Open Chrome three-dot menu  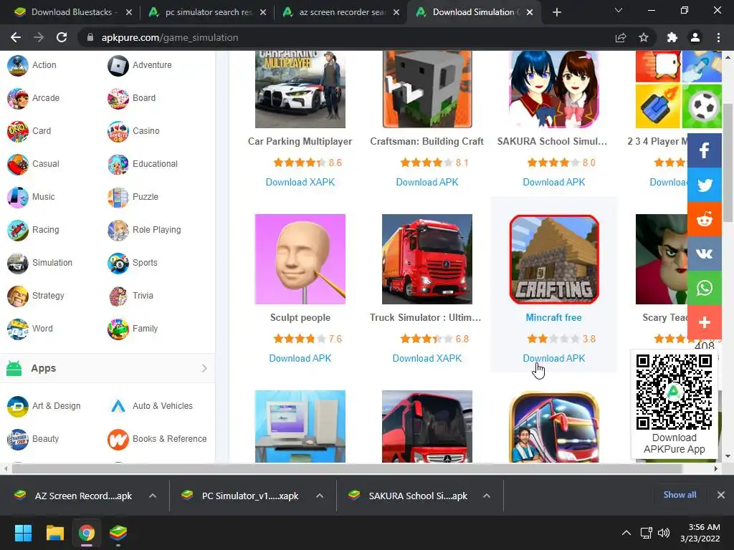pyautogui.click(x=718, y=37)
